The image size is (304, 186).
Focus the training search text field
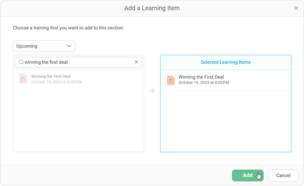pyautogui.click(x=78, y=62)
